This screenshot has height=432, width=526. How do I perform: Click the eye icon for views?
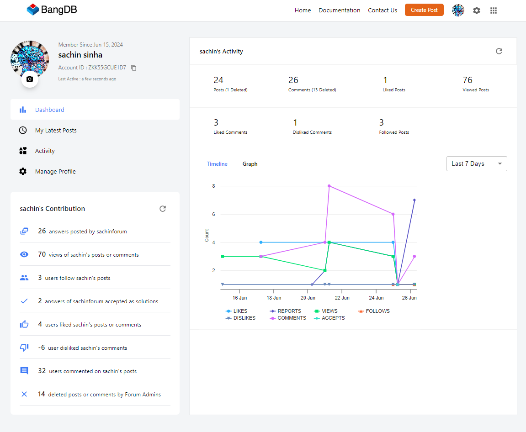point(24,254)
